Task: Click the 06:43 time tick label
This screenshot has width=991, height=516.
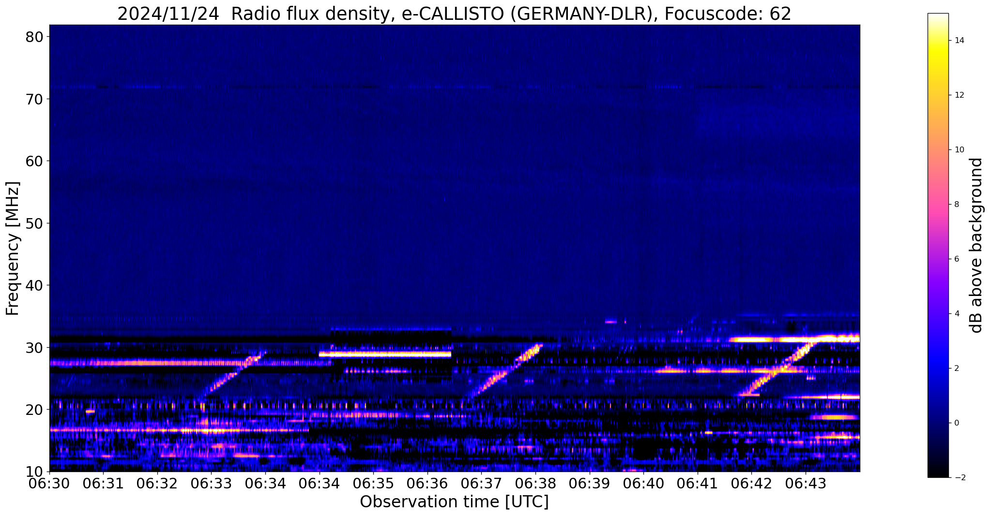Action: (x=806, y=483)
